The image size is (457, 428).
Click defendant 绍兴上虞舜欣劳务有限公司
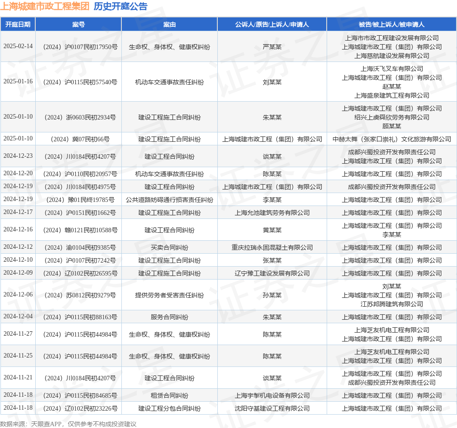pyautogui.click(x=392, y=117)
